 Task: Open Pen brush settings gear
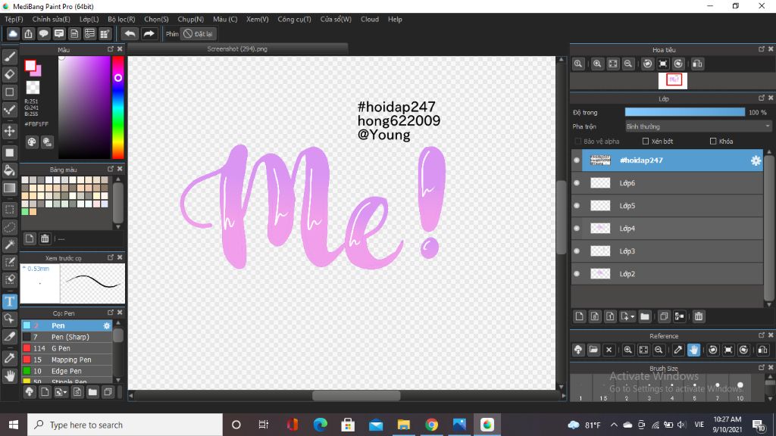pos(106,325)
